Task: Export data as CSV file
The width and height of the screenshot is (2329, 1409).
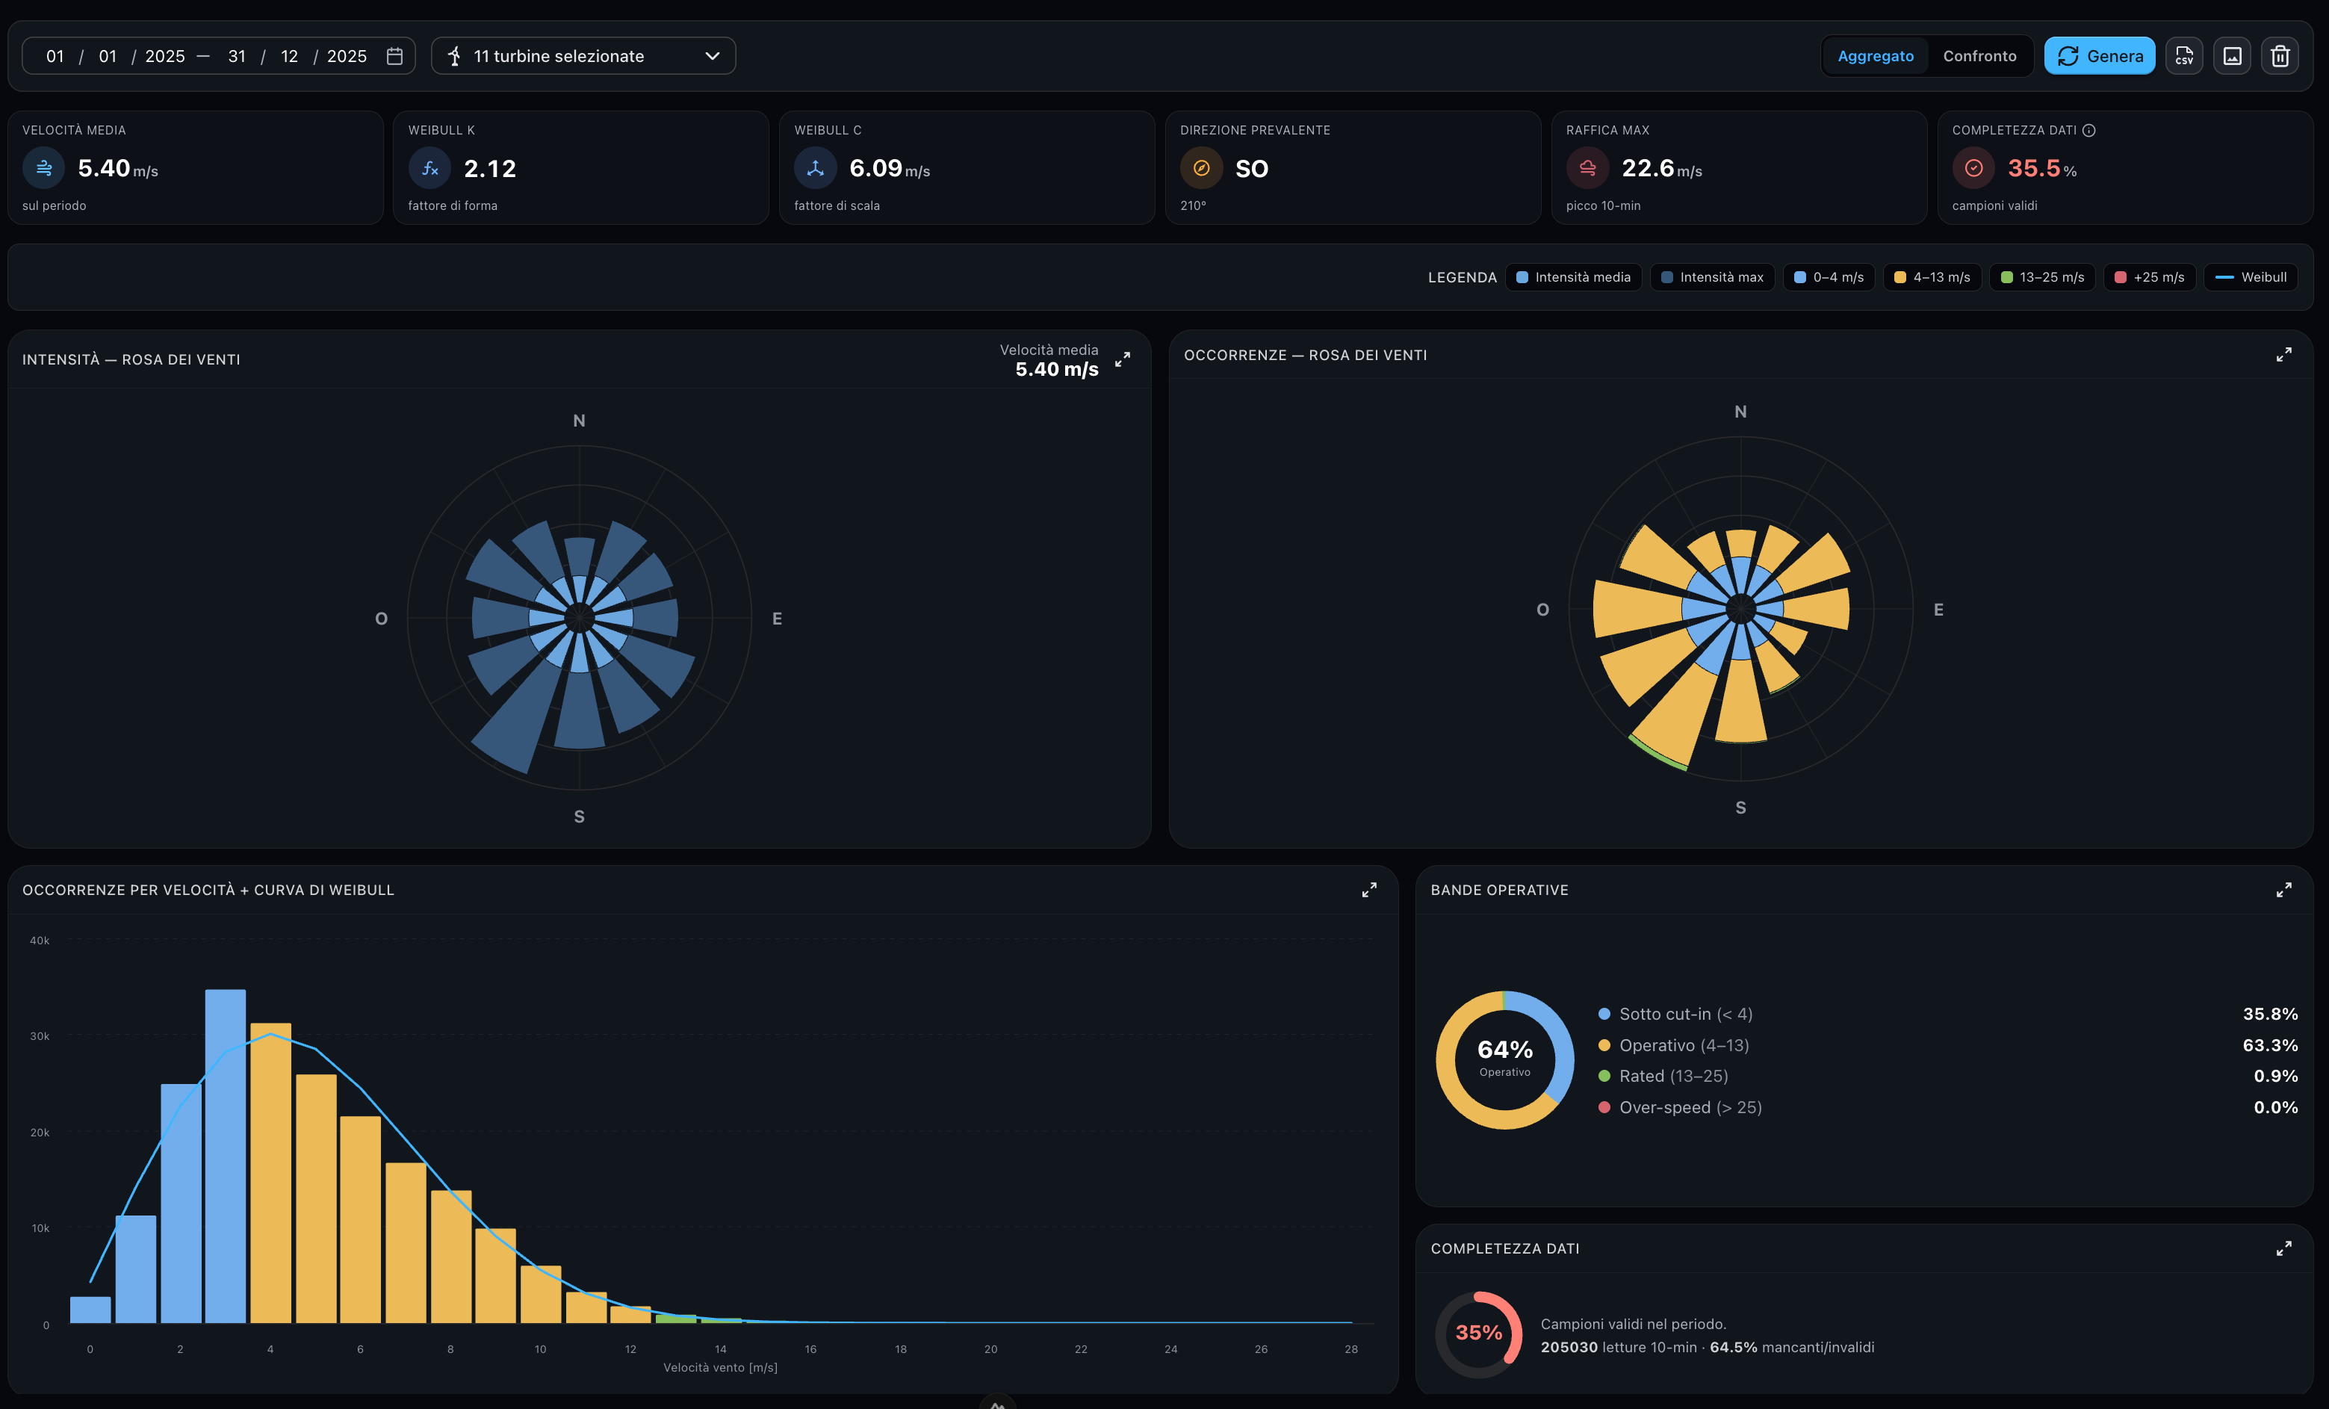Action: pyautogui.click(x=2184, y=56)
